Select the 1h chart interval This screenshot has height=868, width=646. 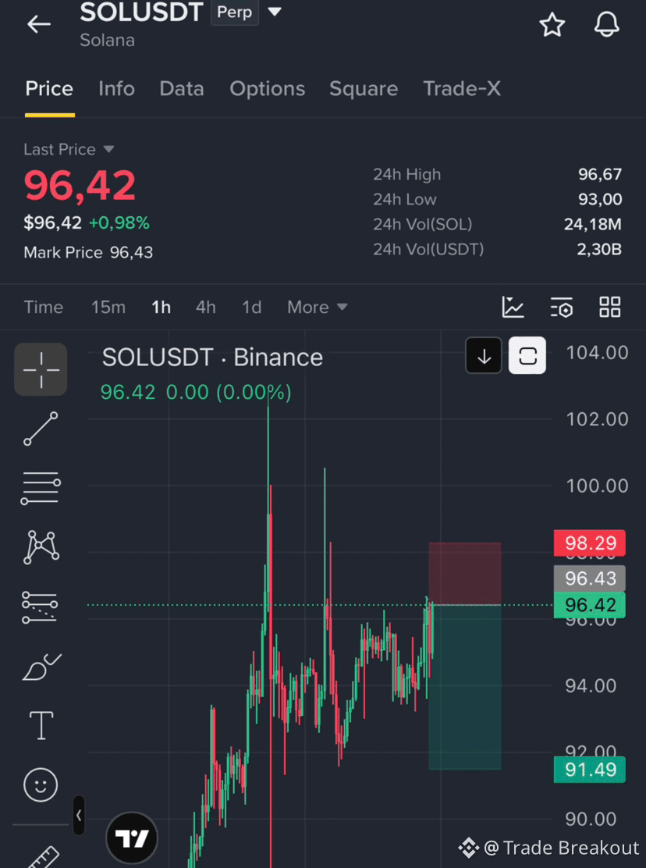pyautogui.click(x=161, y=308)
